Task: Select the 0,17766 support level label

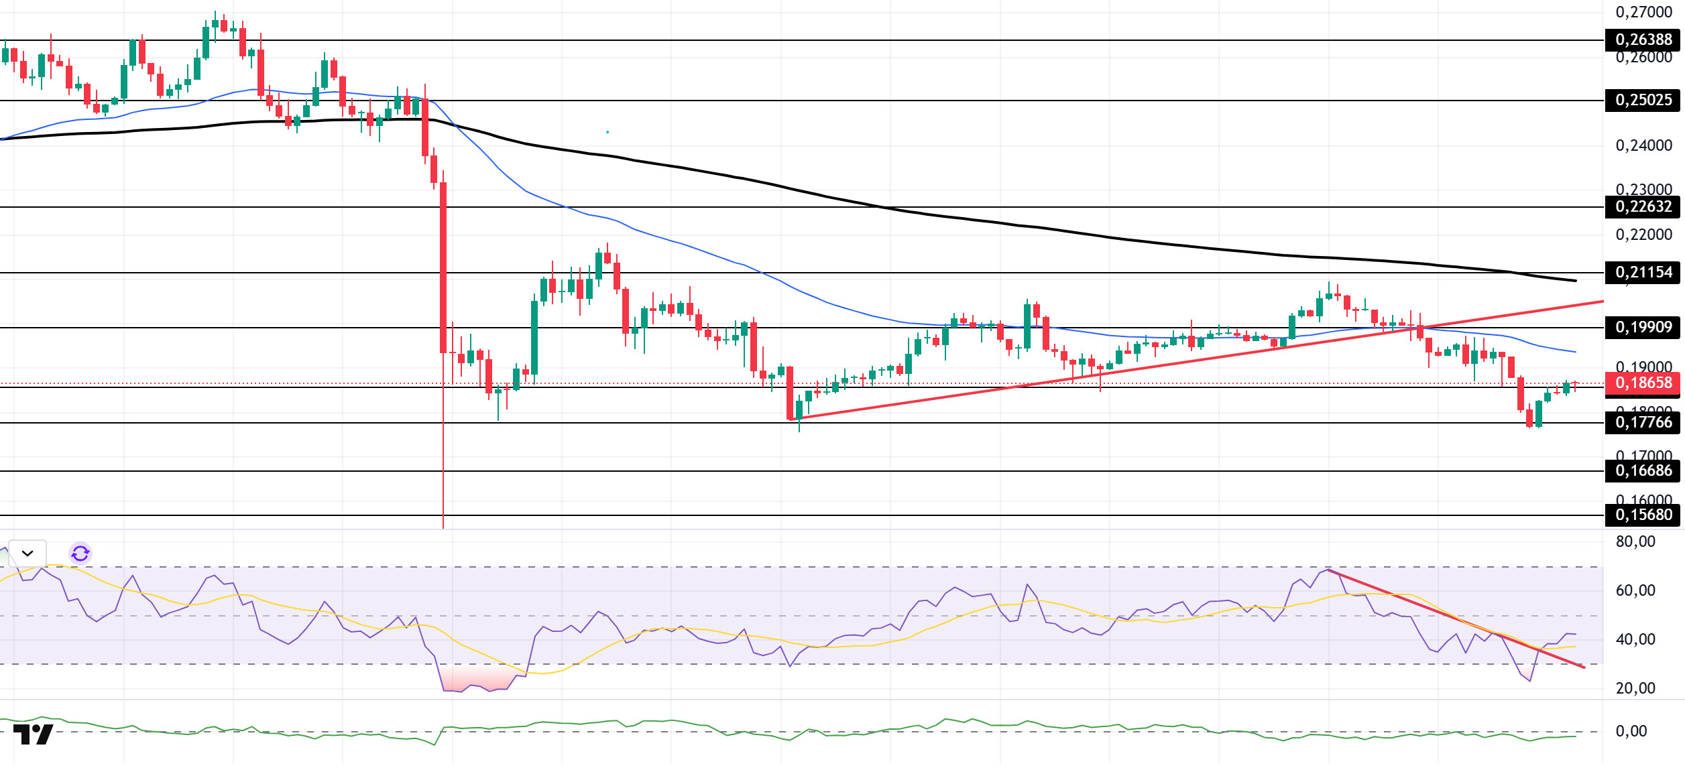Action: (1643, 423)
